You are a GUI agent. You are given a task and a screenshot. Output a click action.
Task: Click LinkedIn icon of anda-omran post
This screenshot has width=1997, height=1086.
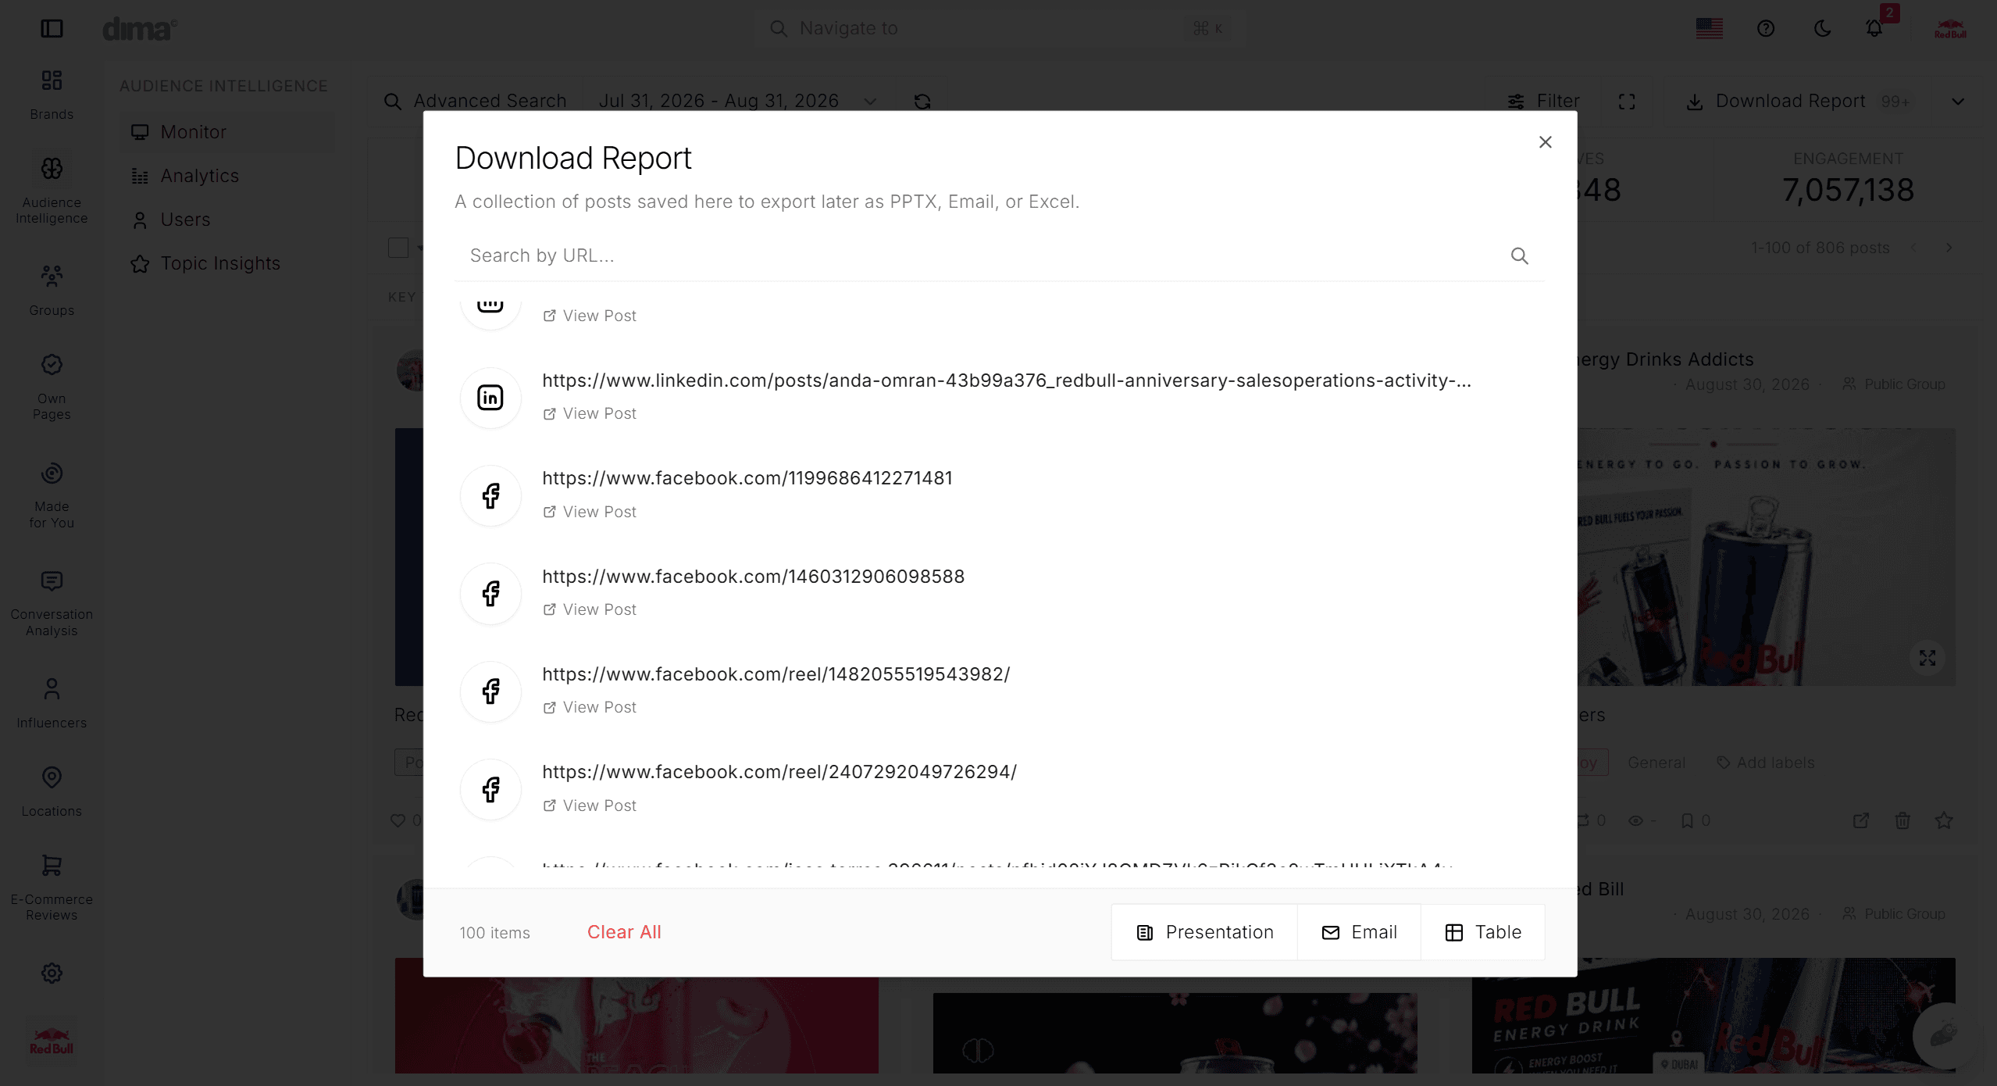click(490, 398)
